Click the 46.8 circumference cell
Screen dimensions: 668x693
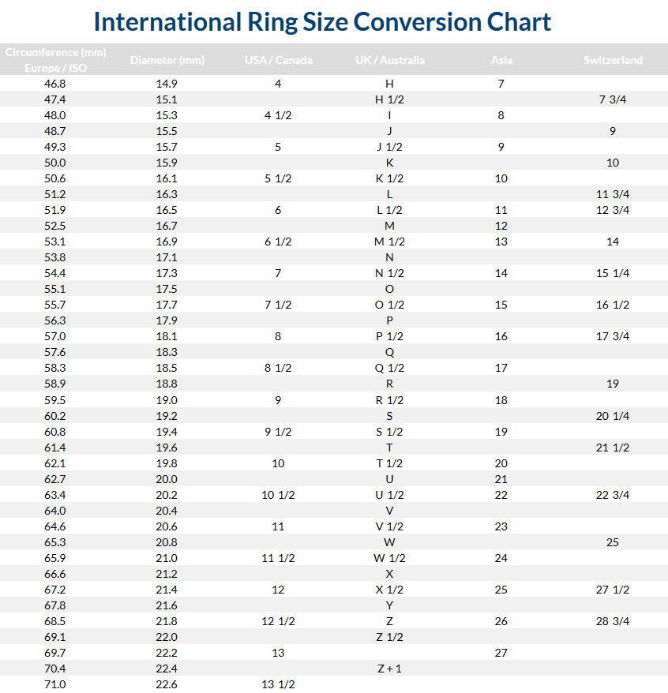pyautogui.click(x=55, y=84)
